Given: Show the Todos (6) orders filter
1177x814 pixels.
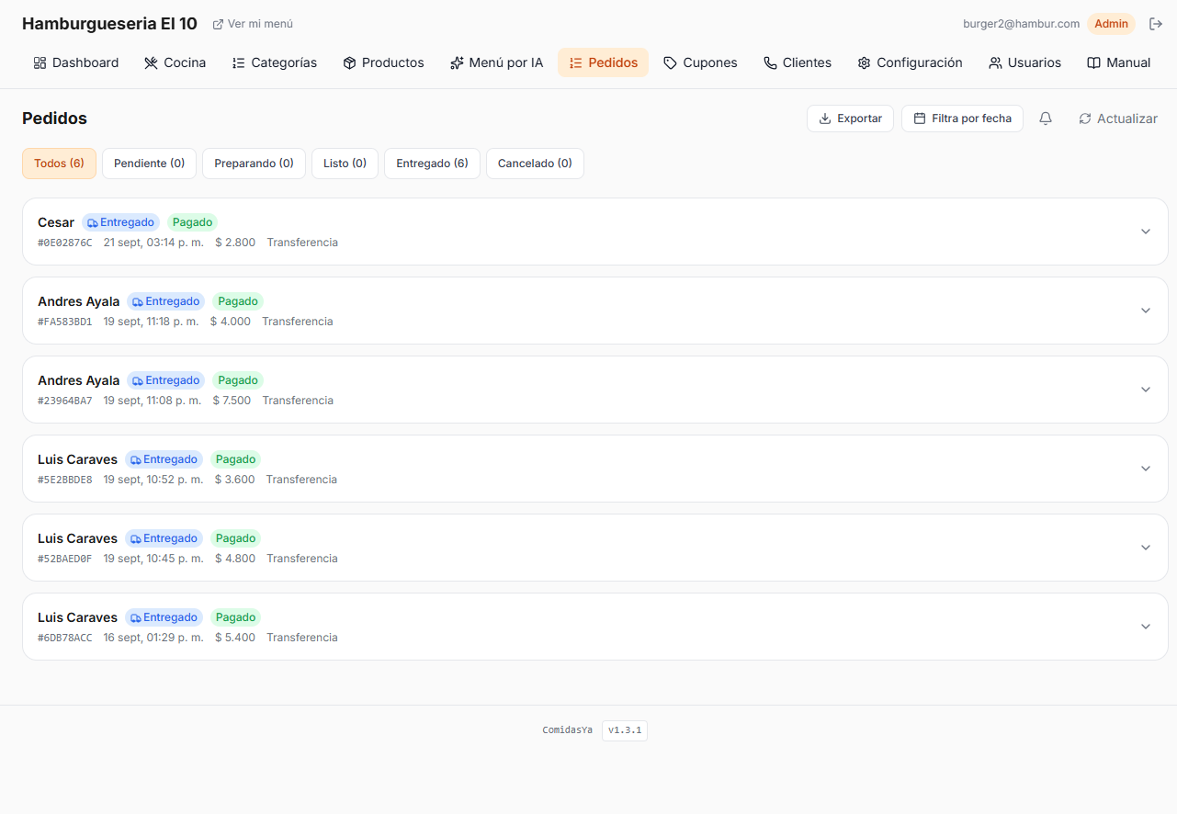Looking at the screenshot, I should [x=59, y=164].
